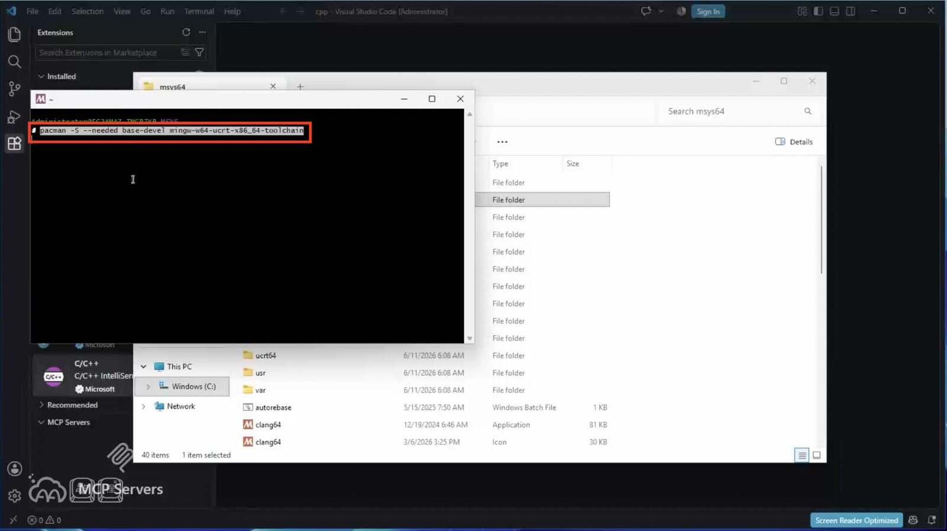
Task: Select the clang64 Application file
Action: tap(268, 425)
